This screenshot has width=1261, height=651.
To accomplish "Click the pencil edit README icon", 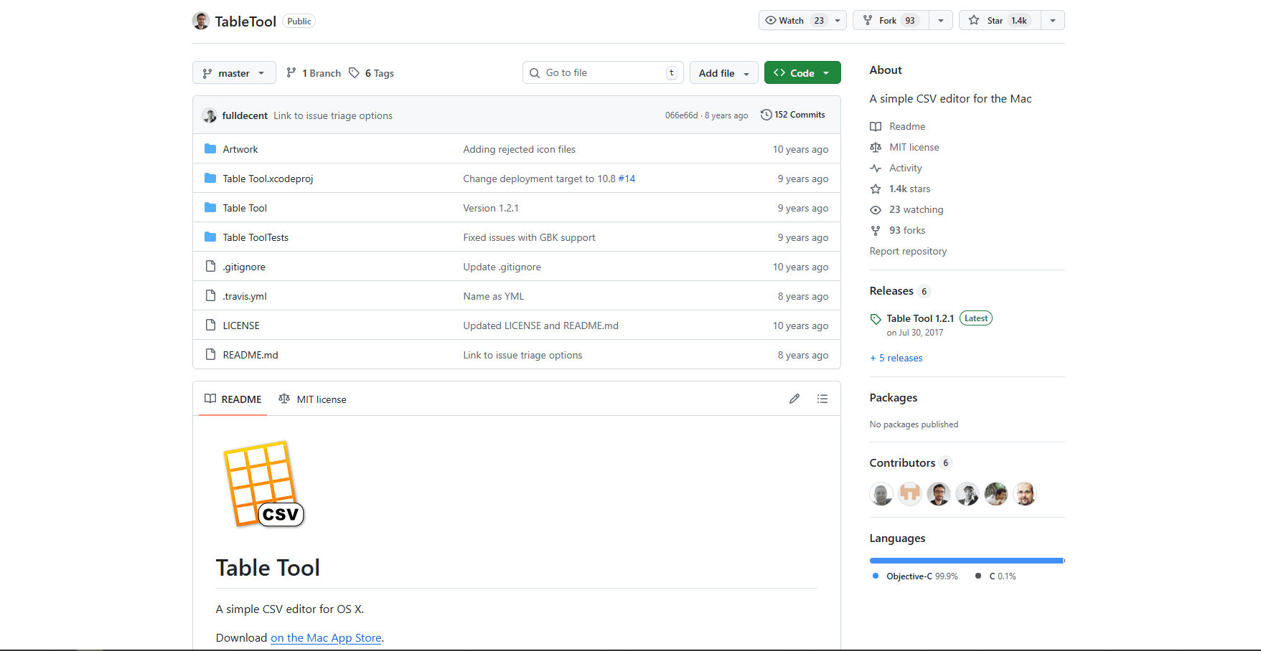I will click(794, 399).
